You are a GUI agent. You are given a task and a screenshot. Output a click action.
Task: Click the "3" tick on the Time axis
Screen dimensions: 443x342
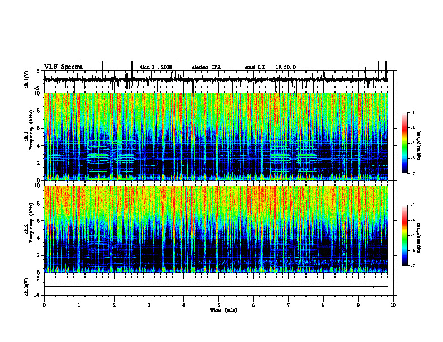pyautogui.click(x=149, y=305)
